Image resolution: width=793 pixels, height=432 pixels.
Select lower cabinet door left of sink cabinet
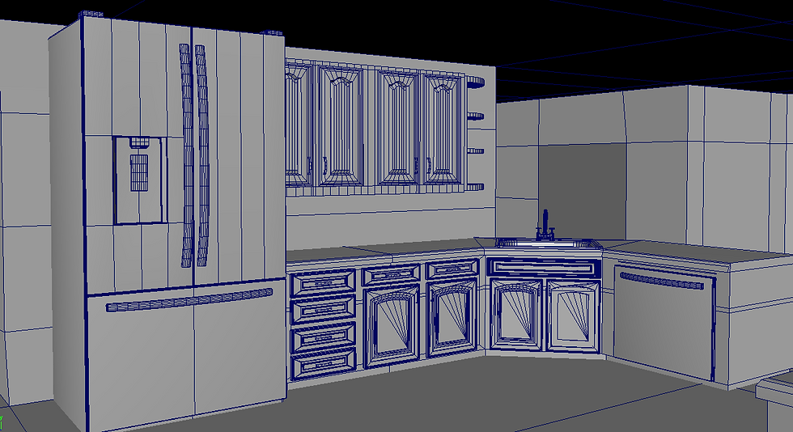[452, 318]
